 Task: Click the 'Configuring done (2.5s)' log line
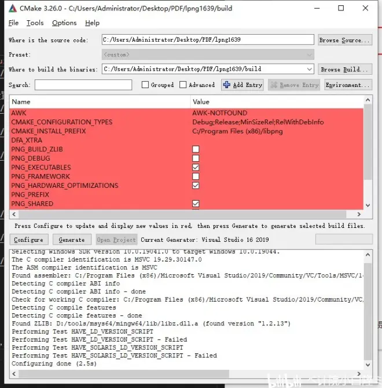(54, 364)
